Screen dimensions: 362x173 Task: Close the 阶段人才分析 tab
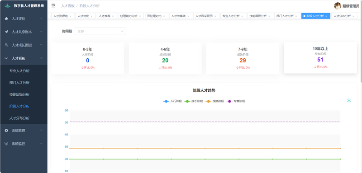(x=326, y=16)
